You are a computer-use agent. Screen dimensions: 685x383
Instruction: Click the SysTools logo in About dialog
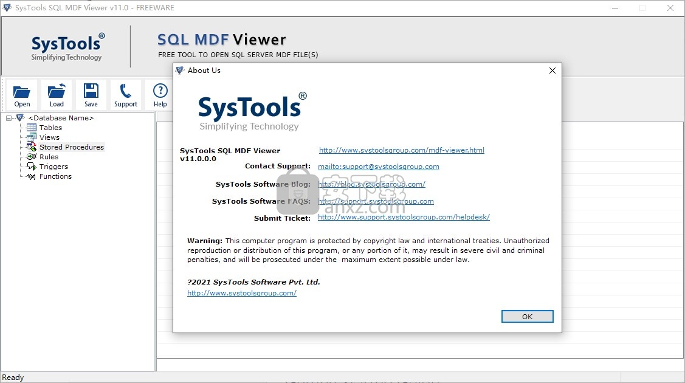tap(252, 111)
